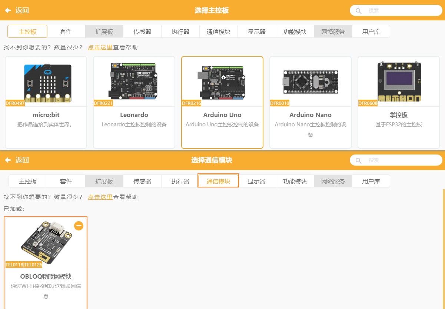Open the 套件 tab in the upper panel

tap(66, 31)
